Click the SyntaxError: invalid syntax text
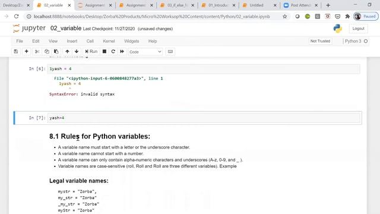 [x=82, y=94]
